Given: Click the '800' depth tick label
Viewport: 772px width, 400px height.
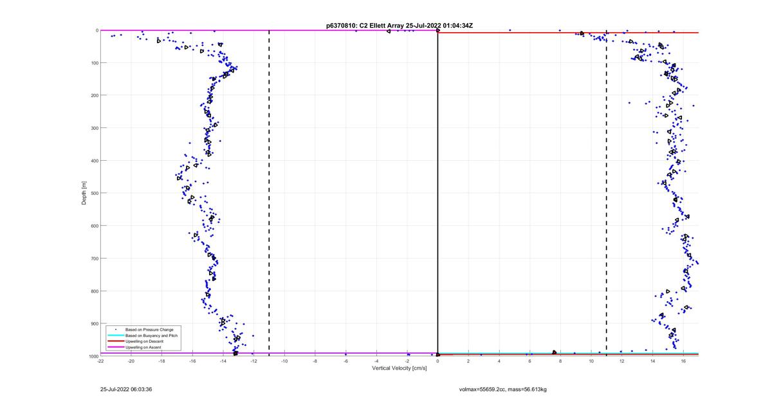Looking at the screenshot, I should point(93,291).
